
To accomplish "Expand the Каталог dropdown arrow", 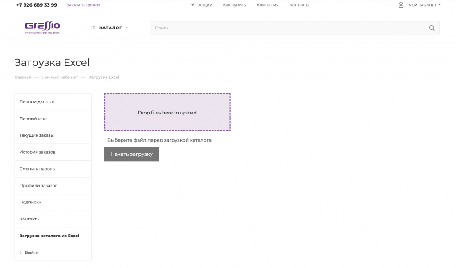I will click(127, 28).
